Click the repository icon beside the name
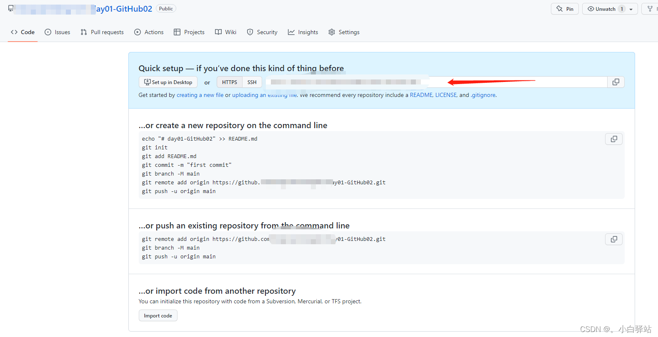The height and width of the screenshot is (337, 658). 11,8
